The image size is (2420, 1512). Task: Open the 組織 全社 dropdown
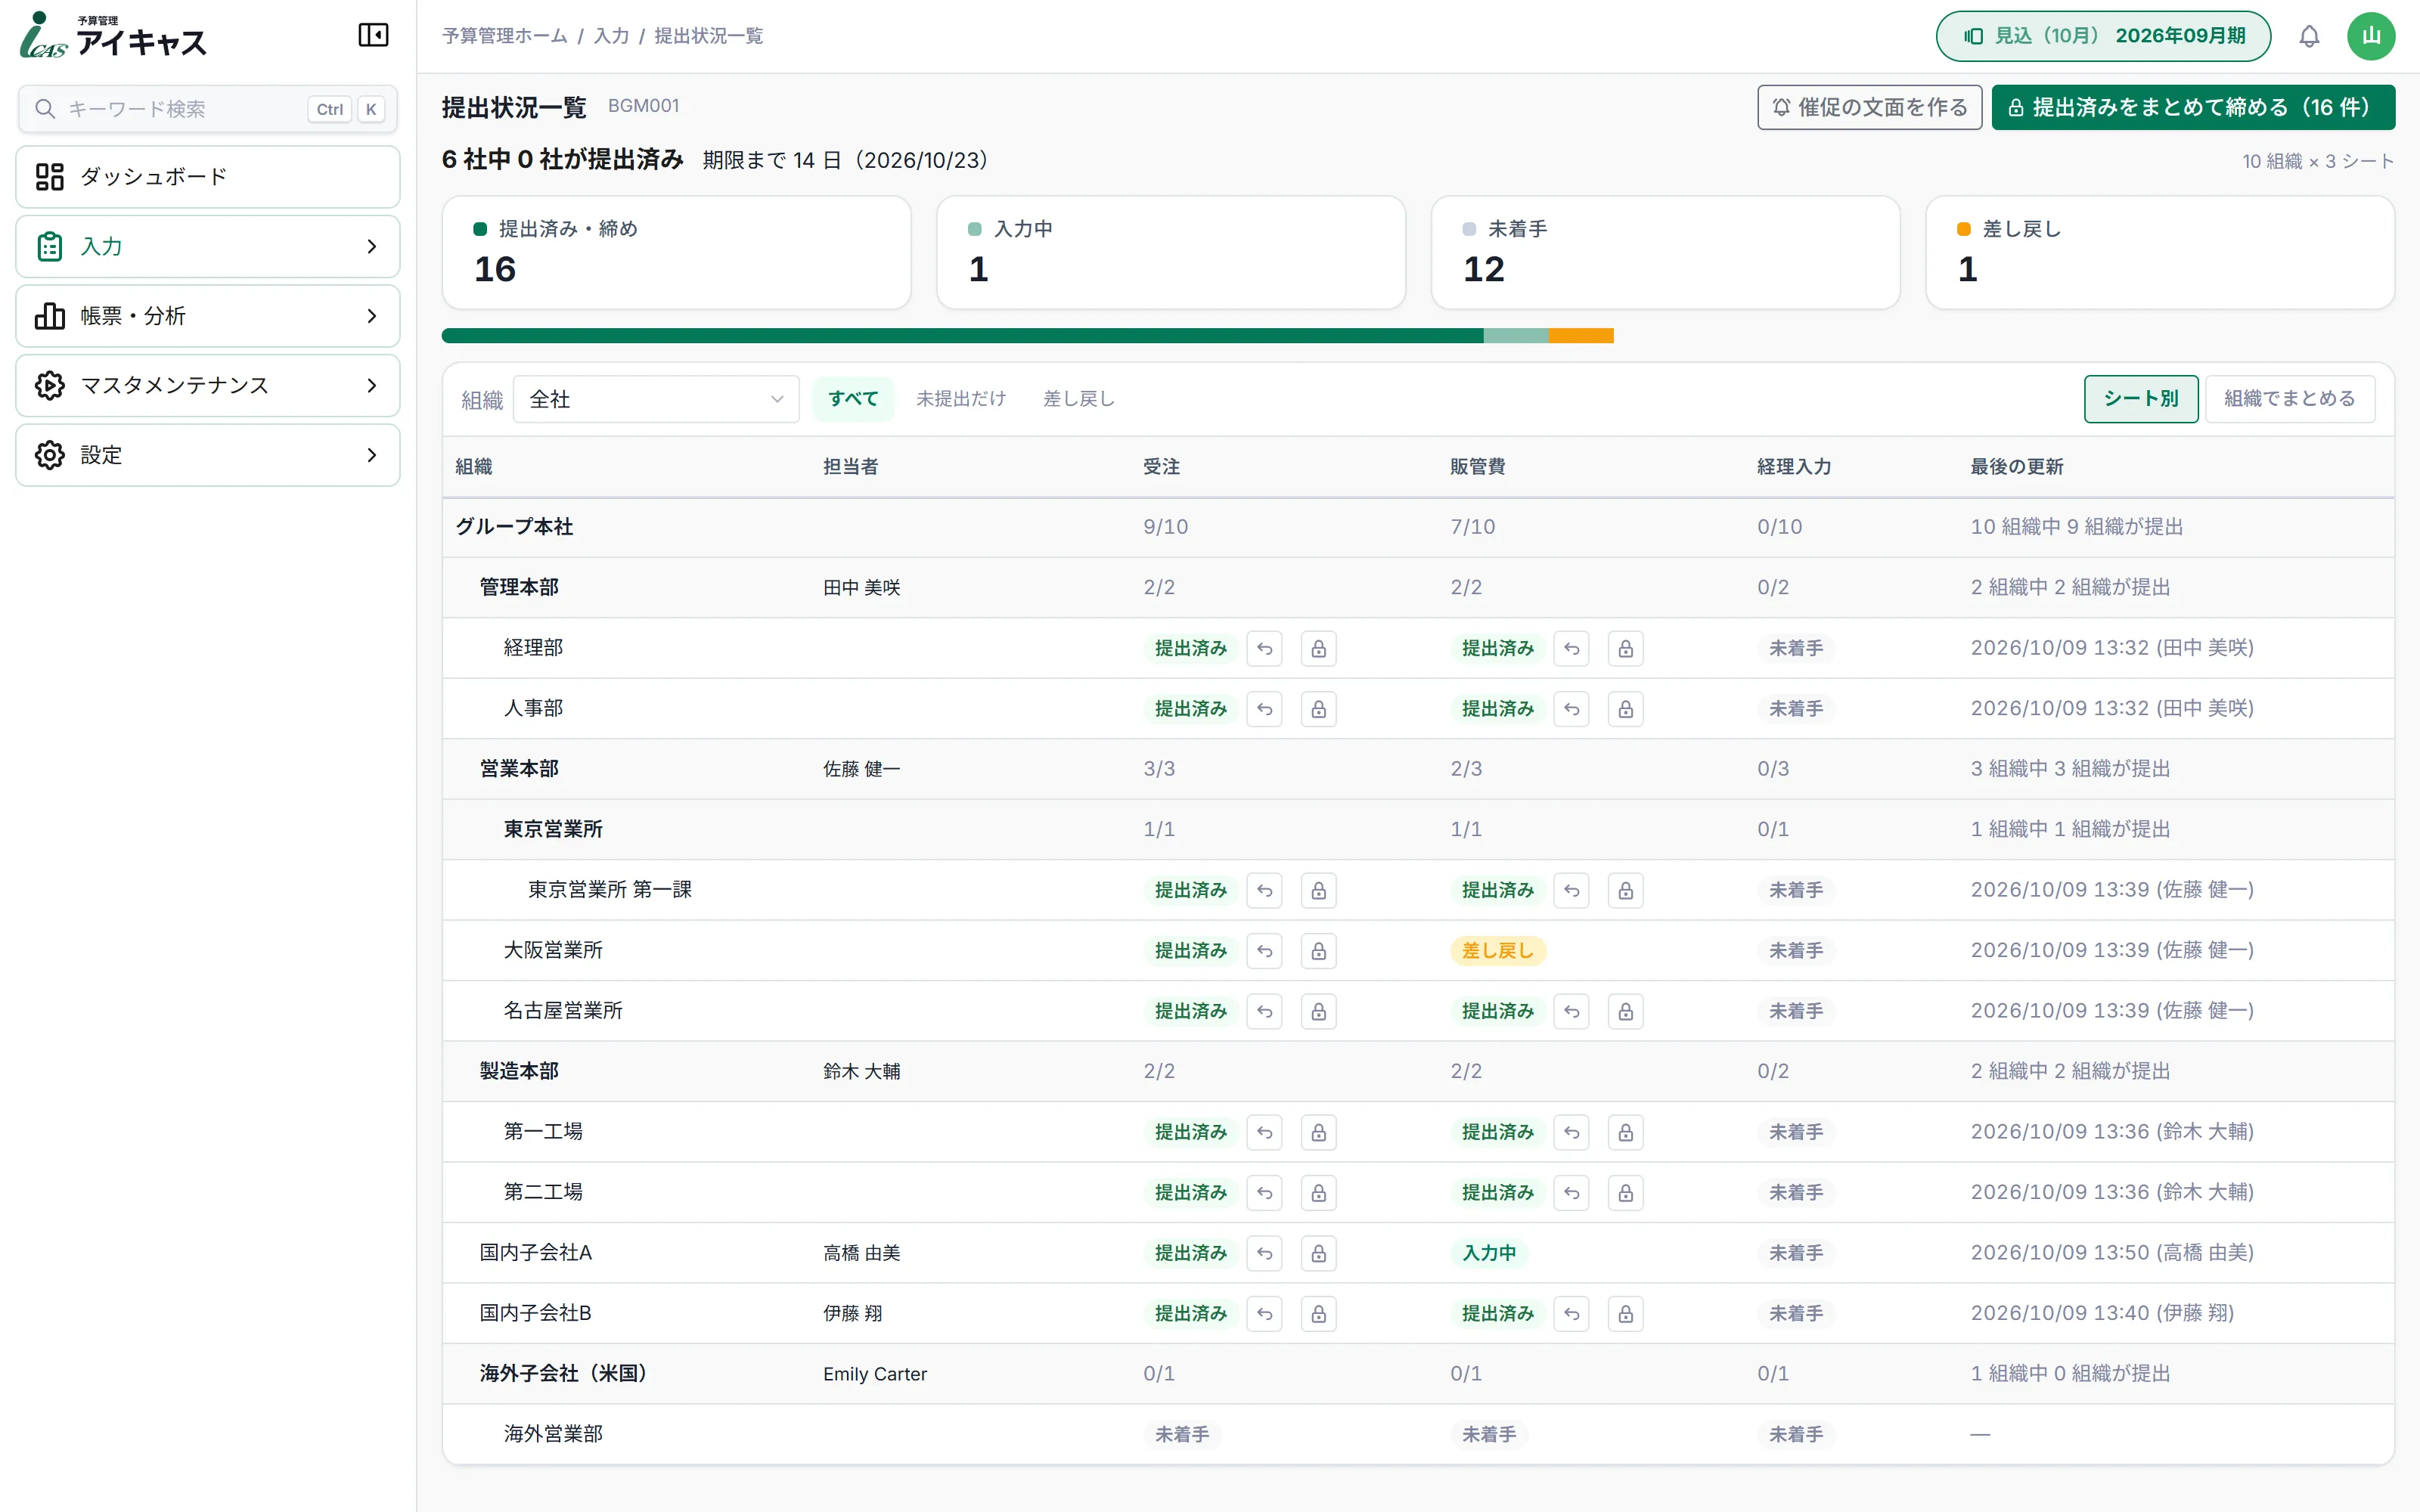pyautogui.click(x=656, y=399)
